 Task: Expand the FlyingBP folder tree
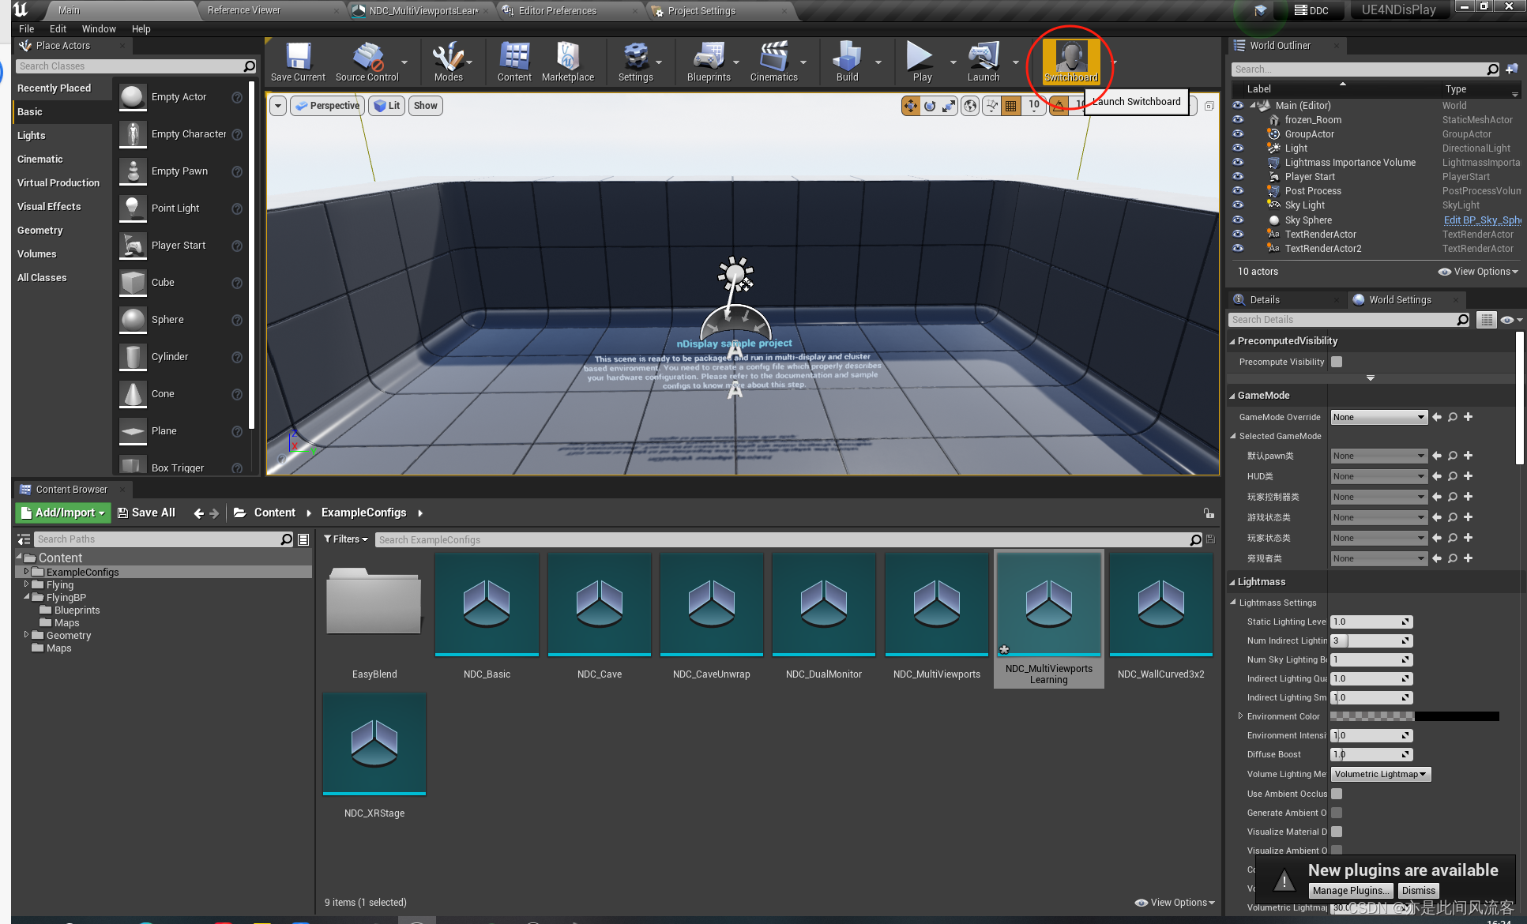[x=26, y=597]
